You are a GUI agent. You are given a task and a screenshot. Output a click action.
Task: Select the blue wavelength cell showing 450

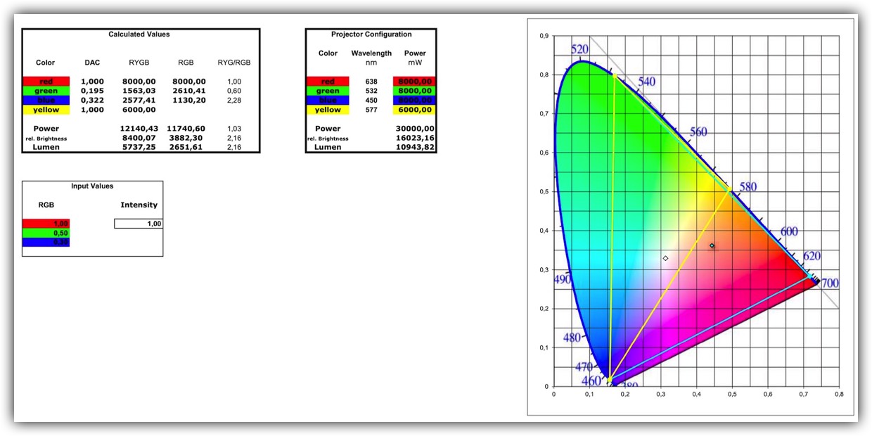click(371, 101)
